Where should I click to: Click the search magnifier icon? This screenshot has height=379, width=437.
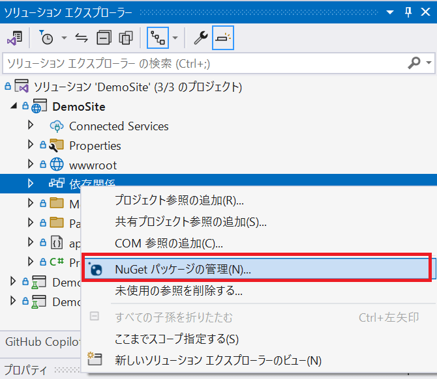[x=414, y=63]
